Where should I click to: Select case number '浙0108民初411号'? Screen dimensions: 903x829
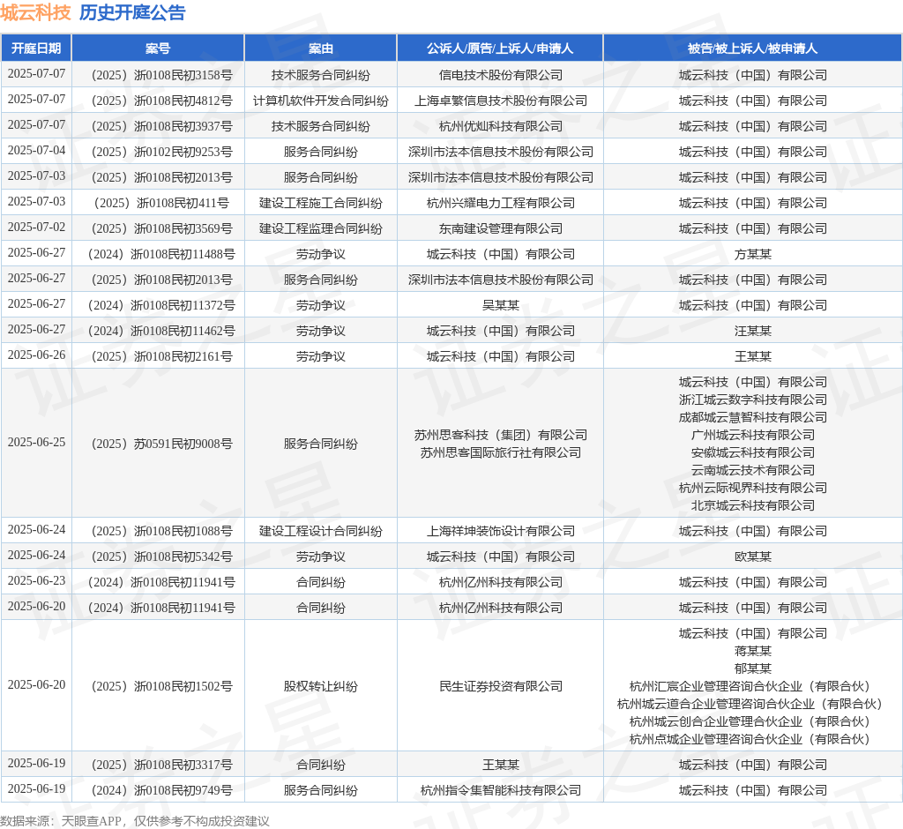[183, 204]
